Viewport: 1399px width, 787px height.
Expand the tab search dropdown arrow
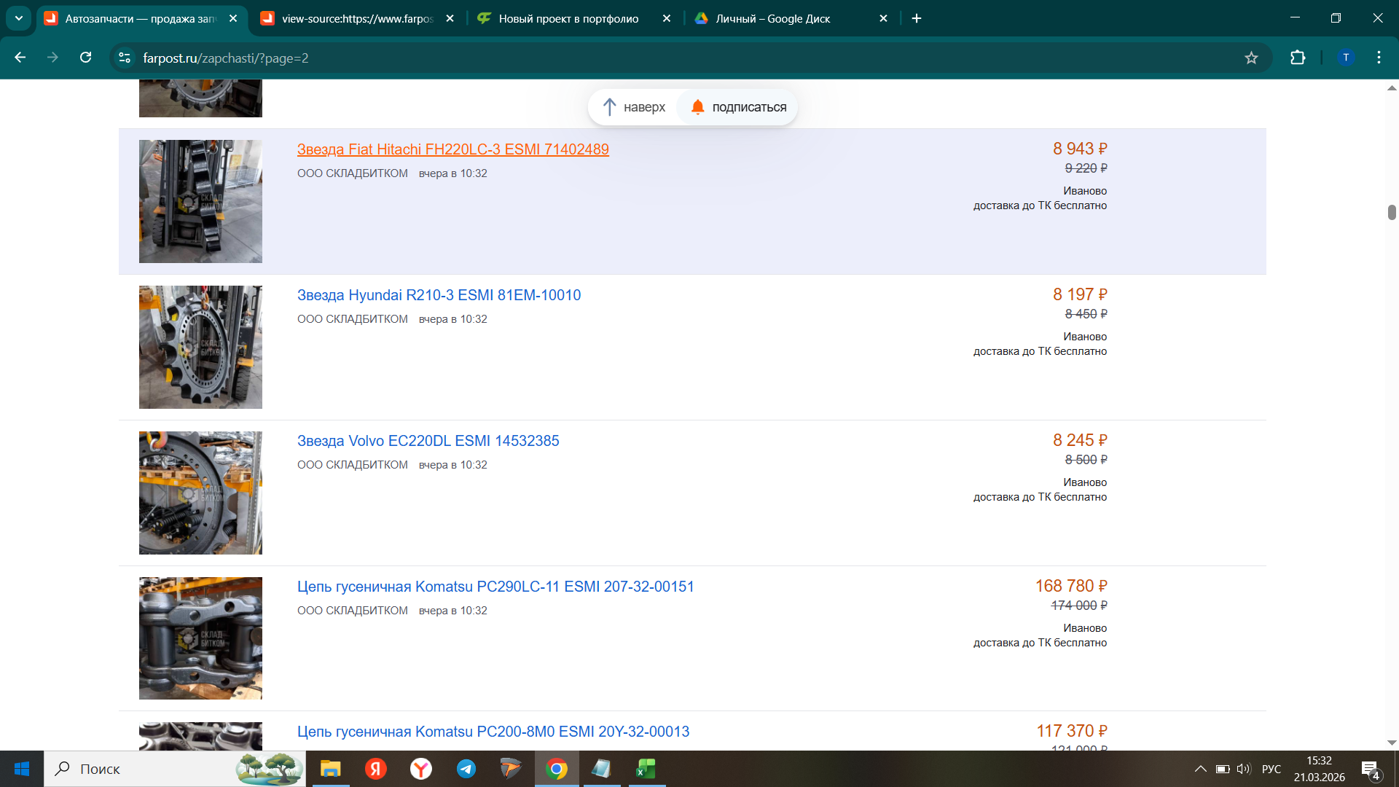(x=19, y=18)
